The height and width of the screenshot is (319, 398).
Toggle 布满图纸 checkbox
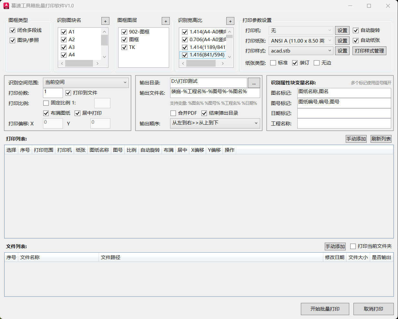pos(46,113)
